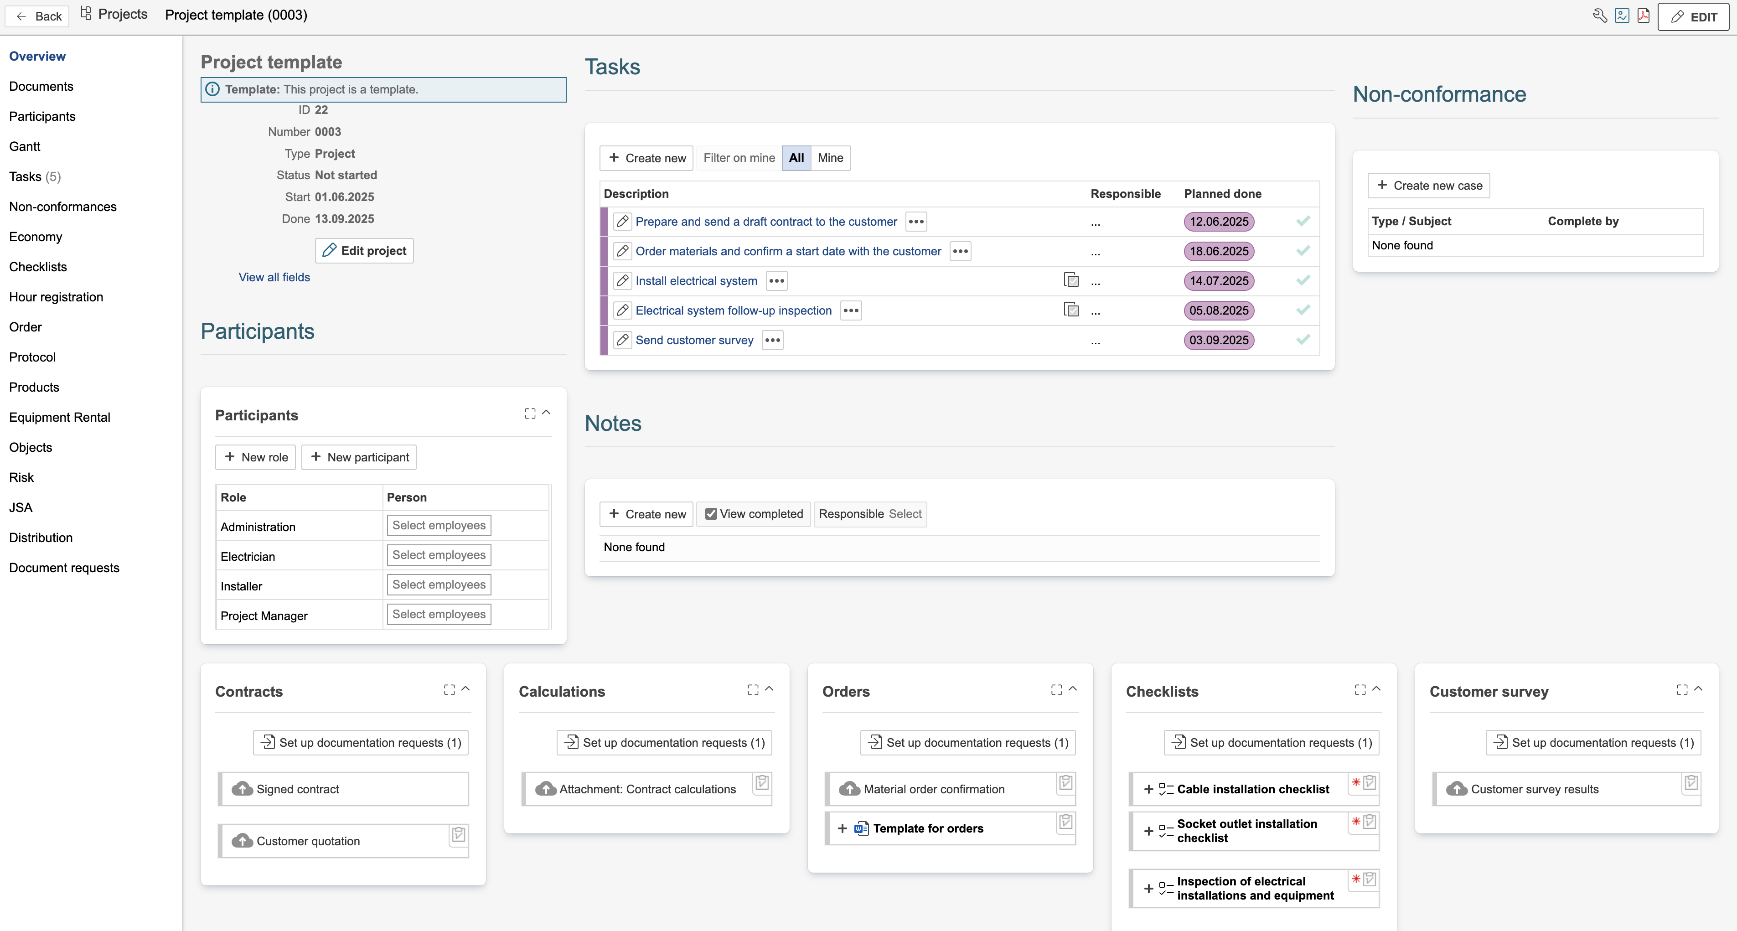Click the Create new case button
This screenshot has height=931, width=1737.
(1429, 186)
